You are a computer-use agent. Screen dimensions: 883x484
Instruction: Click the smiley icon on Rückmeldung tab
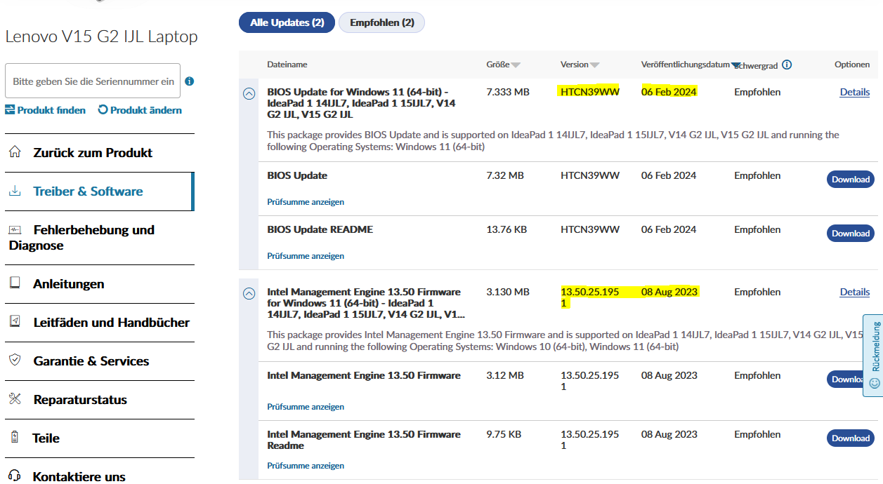coord(875,383)
